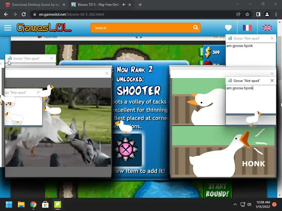Reload the current page
This screenshot has height=211, width=282.
click(x=24, y=14)
